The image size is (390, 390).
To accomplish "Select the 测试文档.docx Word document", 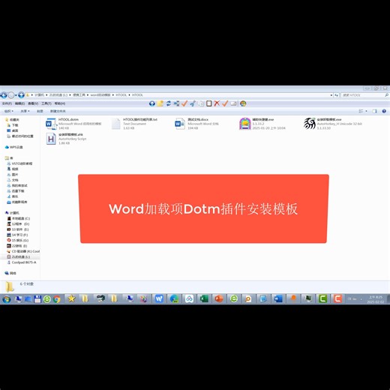I will (197, 124).
